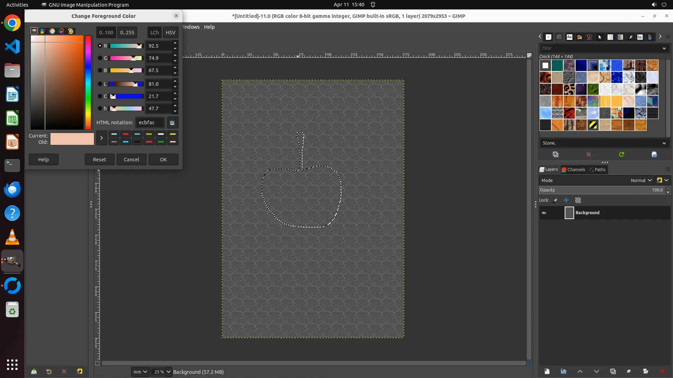
Task: Open the zoom percentage dropdown
Action: click(169, 372)
